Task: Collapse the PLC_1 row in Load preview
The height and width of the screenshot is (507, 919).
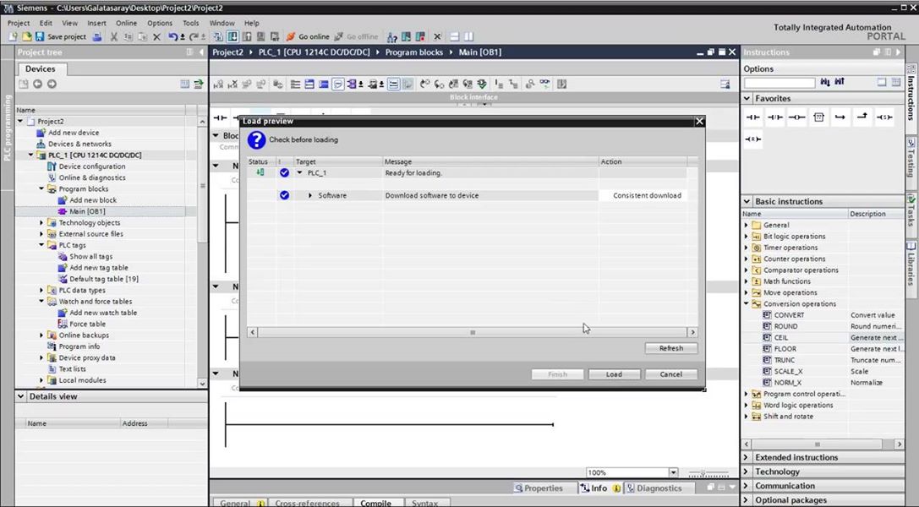Action: 299,173
